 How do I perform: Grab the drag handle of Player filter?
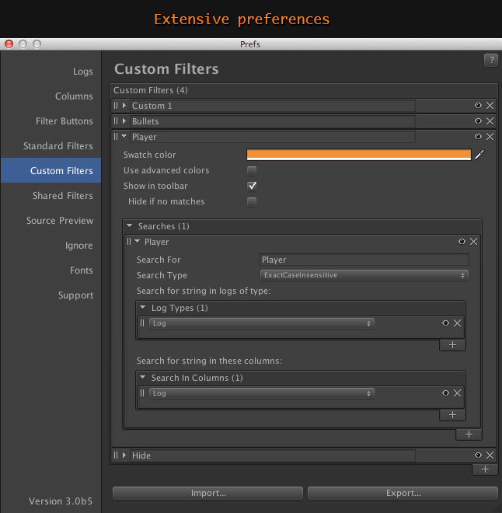click(x=116, y=137)
